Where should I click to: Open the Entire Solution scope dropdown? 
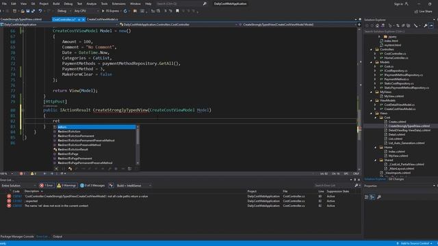tap(18, 185)
